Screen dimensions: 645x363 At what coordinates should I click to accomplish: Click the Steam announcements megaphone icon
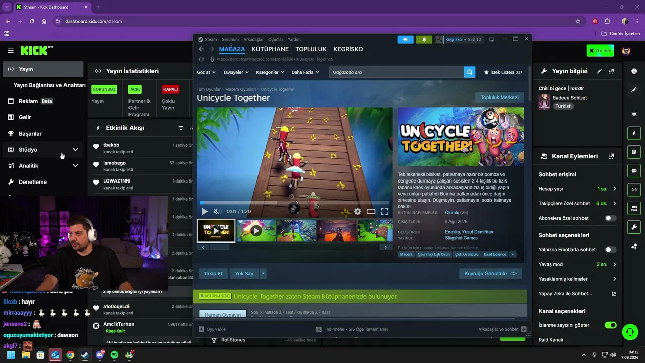405,39
